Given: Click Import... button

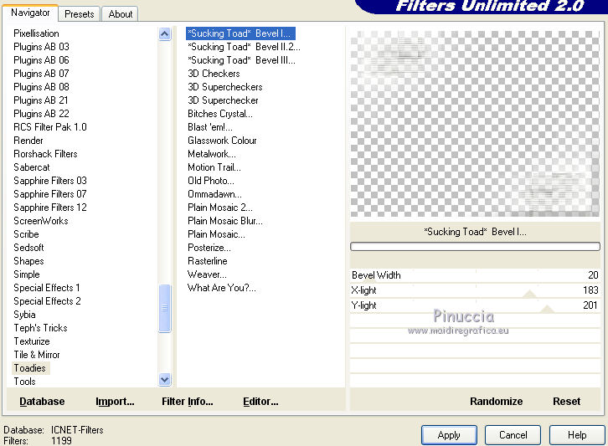Looking at the screenshot, I should 115,402.
